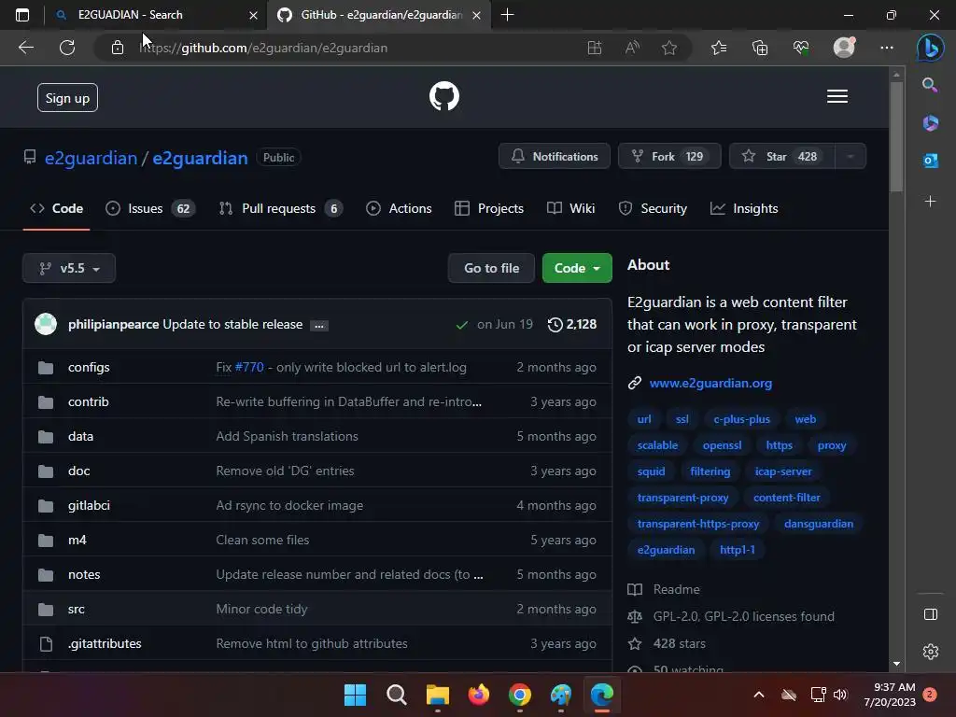This screenshot has width=956, height=717.
Task: Select the dansguardian topic tag
Action: pos(818,524)
